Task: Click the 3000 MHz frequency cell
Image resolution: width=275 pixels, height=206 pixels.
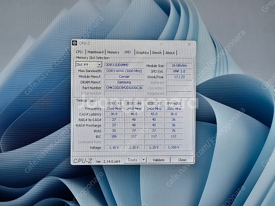Action: coord(174,108)
